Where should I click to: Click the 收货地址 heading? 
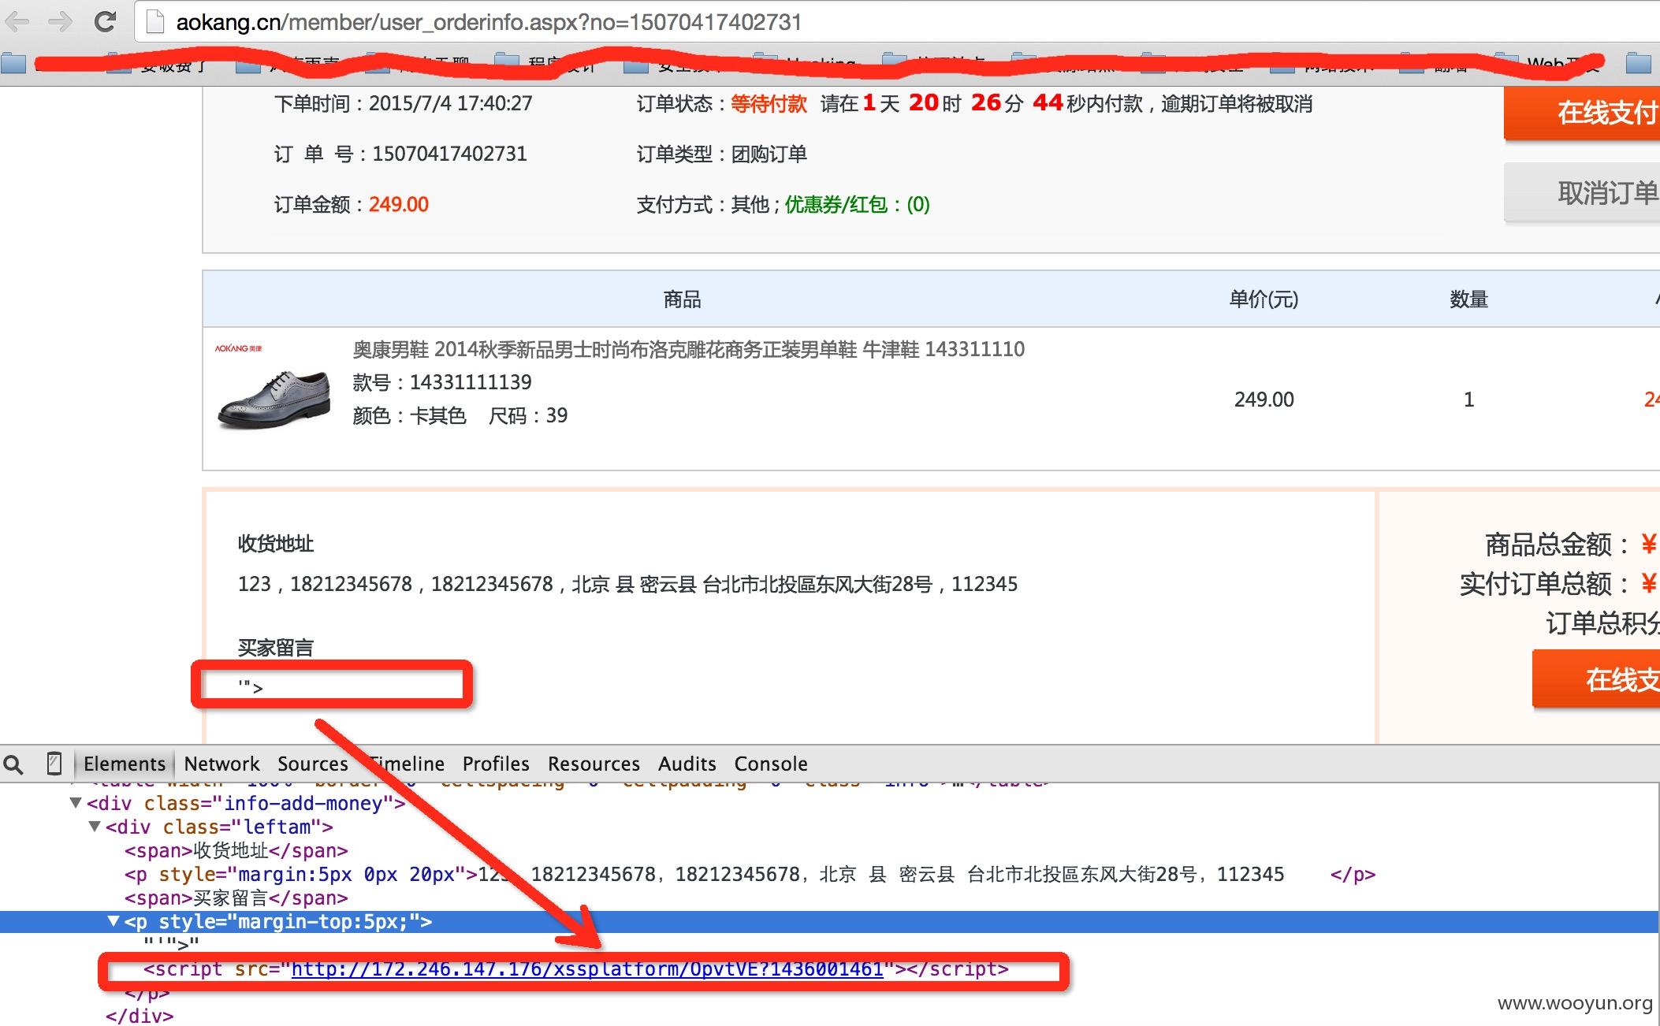pos(276,544)
